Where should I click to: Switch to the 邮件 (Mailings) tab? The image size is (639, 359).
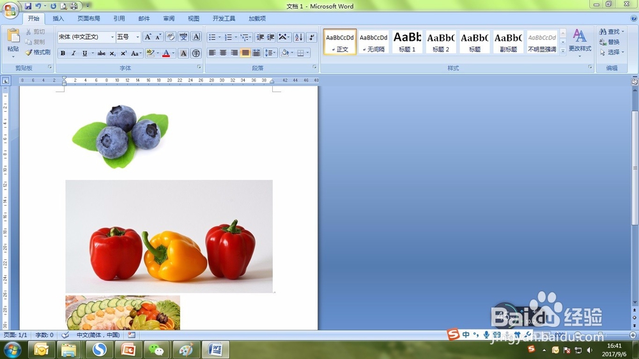(x=144, y=19)
